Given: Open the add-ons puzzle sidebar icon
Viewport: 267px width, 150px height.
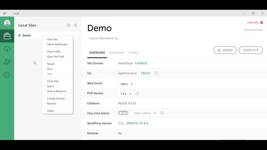Looking at the screenshot, I should tap(7, 62).
